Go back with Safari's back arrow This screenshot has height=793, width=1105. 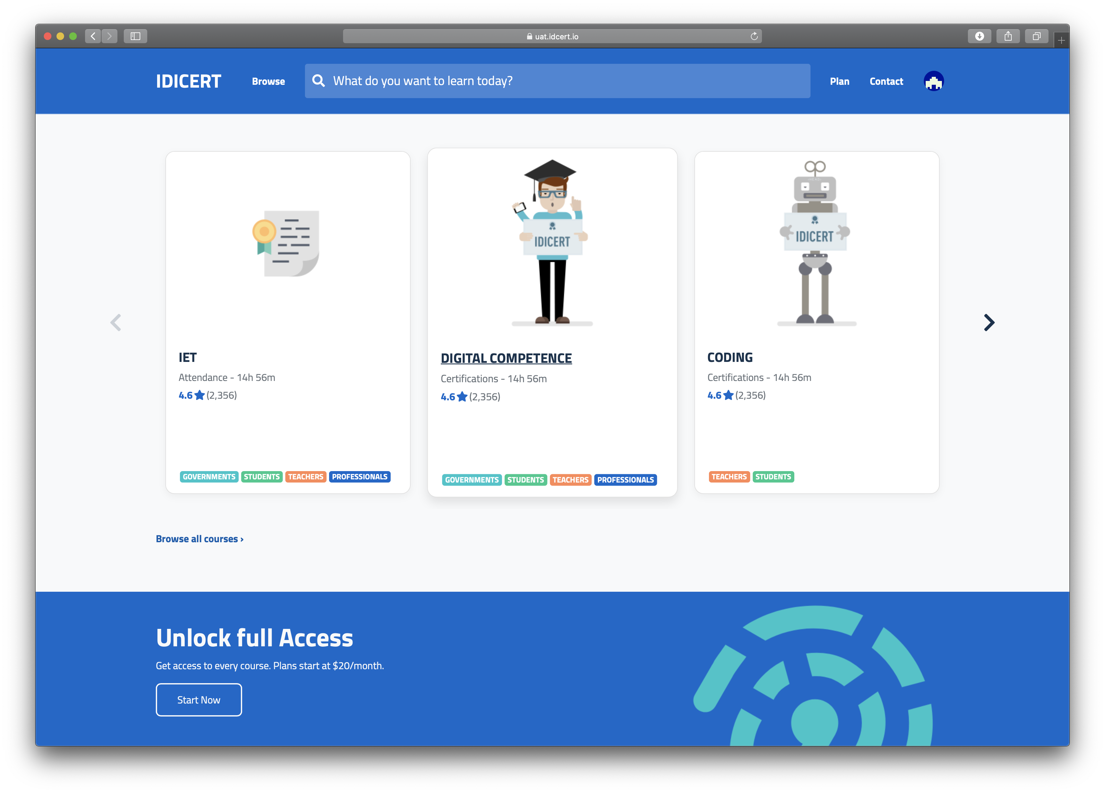(x=93, y=36)
